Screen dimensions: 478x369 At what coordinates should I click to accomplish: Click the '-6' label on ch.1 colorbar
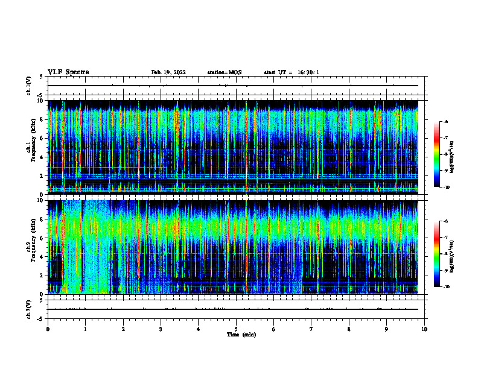pos(445,122)
